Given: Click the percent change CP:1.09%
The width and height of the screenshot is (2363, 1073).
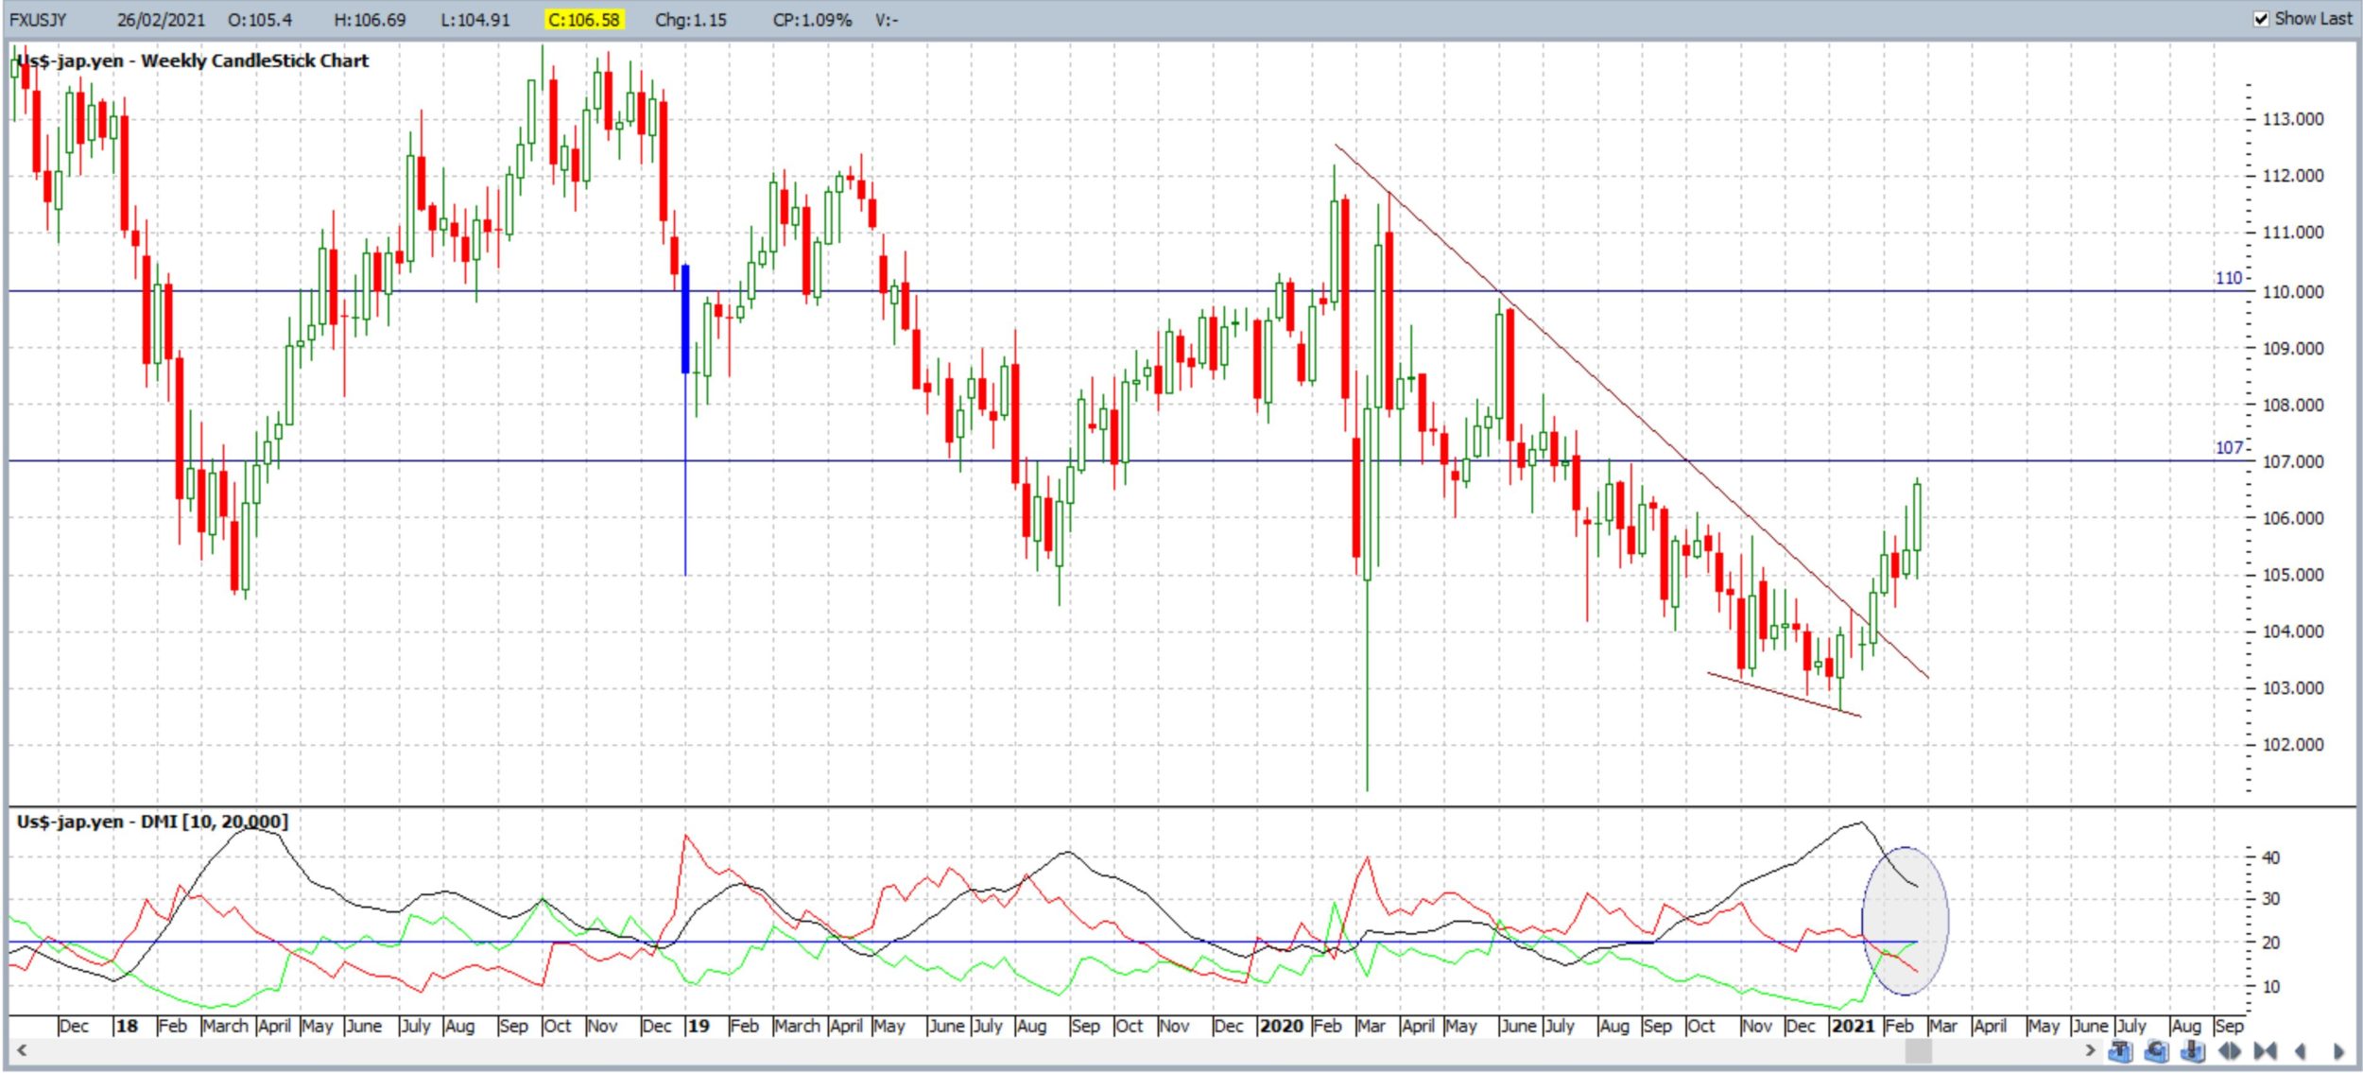Looking at the screenshot, I should (812, 20).
